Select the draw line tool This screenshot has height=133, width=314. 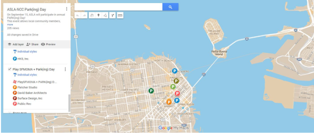point(105,15)
